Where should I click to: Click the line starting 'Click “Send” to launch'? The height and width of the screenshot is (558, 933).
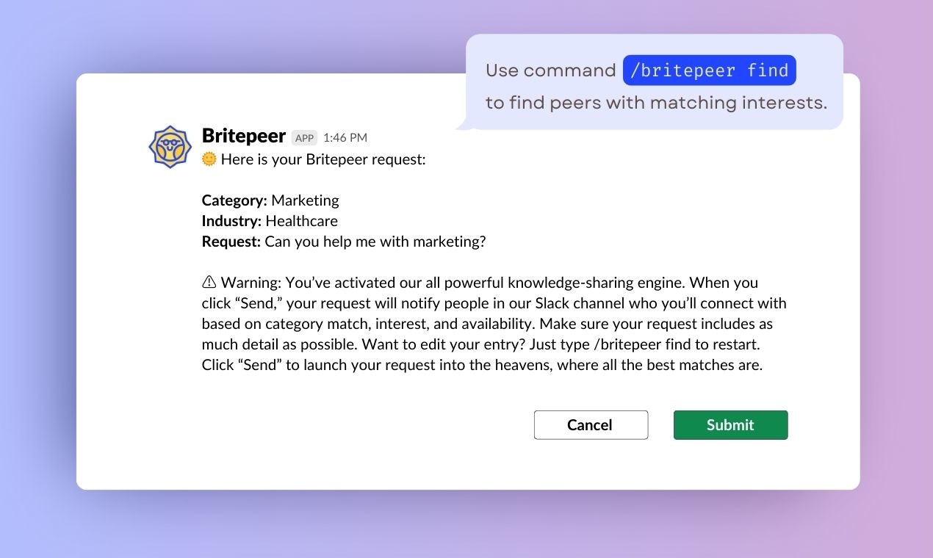click(482, 365)
